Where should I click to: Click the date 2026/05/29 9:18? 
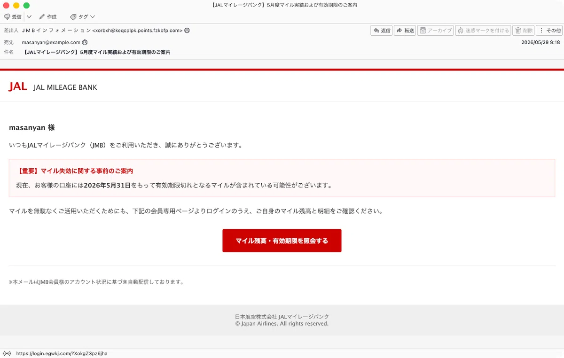point(540,42)
